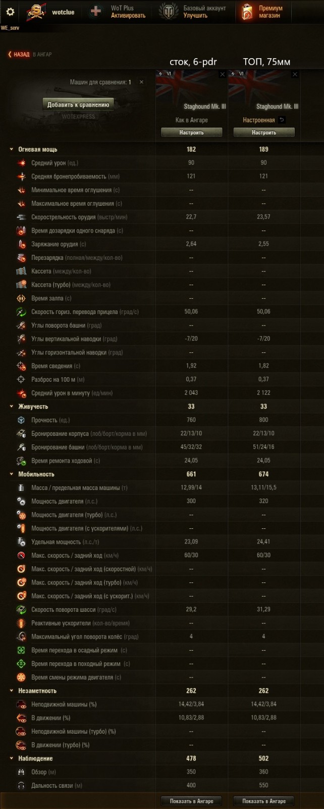Remove the second Staghound Mk. III column
Screen dimensions: 324x809
[295, 74]
